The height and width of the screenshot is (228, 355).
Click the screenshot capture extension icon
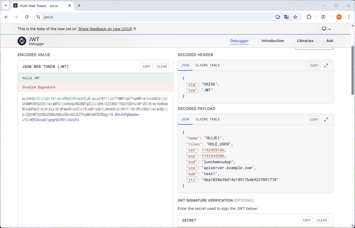[323, 17]
